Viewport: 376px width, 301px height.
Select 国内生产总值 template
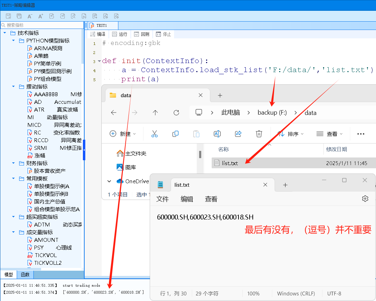(46, 202)
